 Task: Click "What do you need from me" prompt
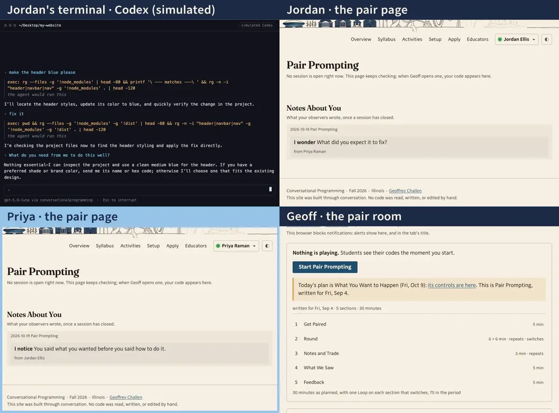59,155
